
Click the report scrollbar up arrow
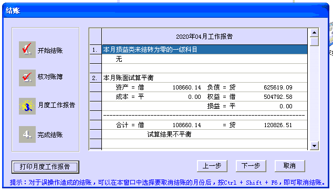[314, 32]
